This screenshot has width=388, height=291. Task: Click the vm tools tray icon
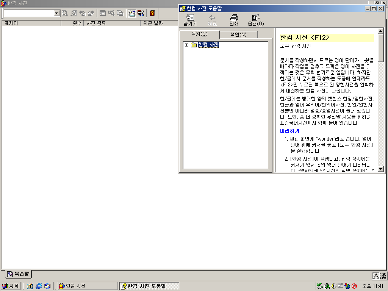[340, 286]
